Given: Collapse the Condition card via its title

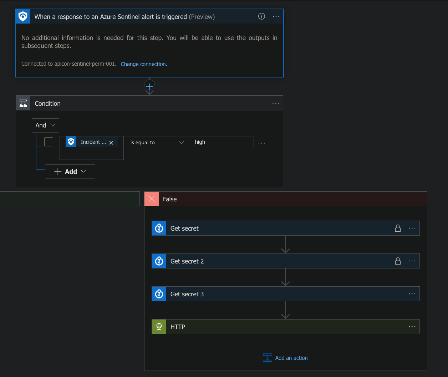Looking at the screenshot, I should (47, 104).
